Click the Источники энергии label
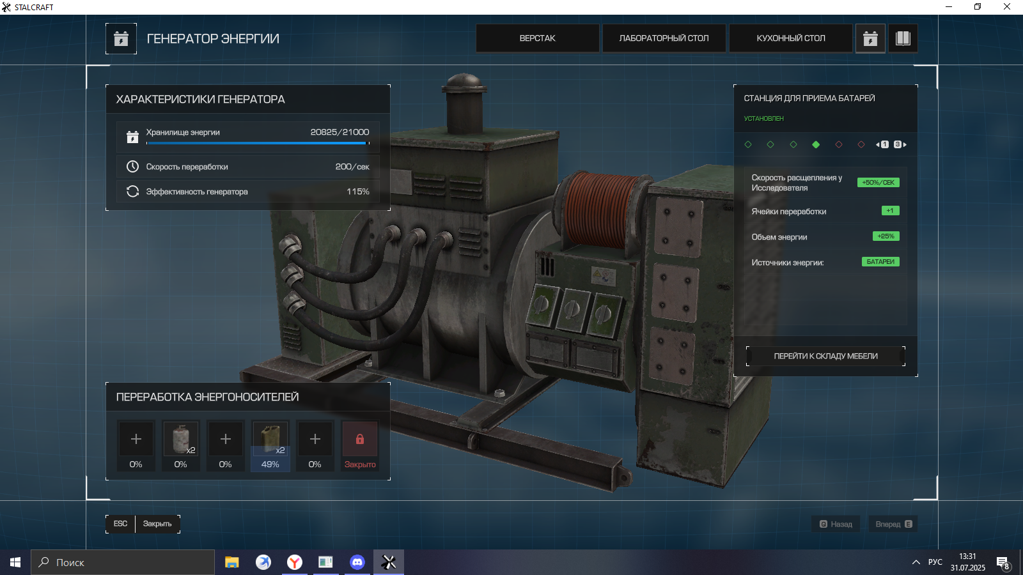 coord(787,263)
